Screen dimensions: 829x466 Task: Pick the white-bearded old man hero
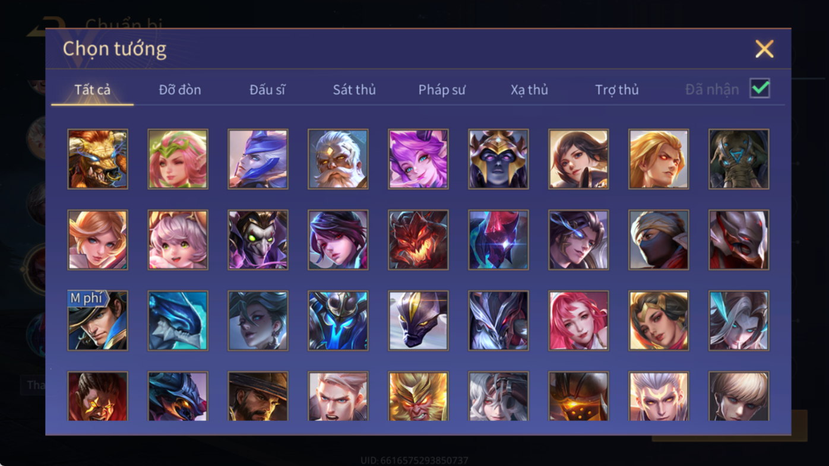338,159
